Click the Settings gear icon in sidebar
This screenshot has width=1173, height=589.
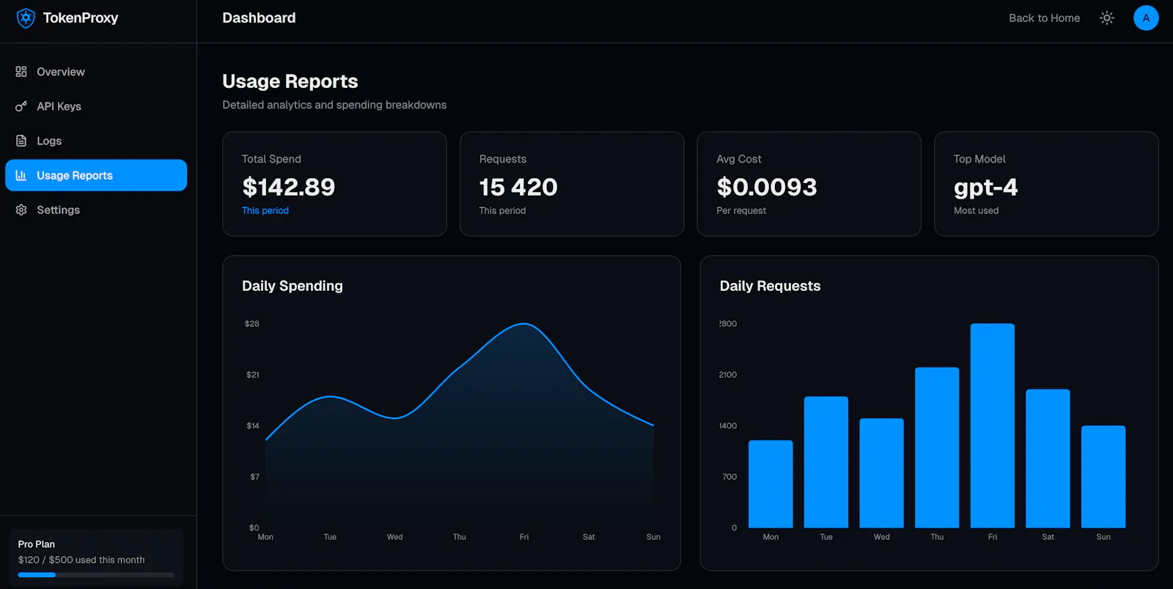pyautogui.click(x=21, y=210)
